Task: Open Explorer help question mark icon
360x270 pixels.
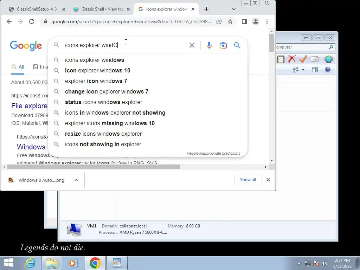Action: tap(328, 70)
